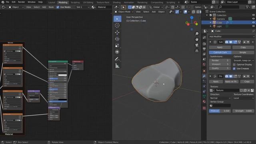Open the Add Modifier dropdown
Viewport: 256px width, 144px height.
[232, 36]
